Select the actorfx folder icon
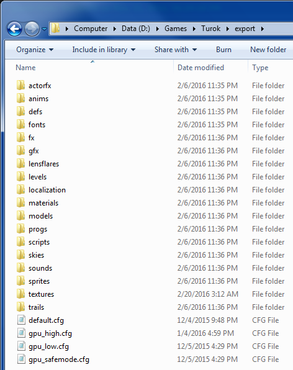293x370 pixels. tap(20, 86)
